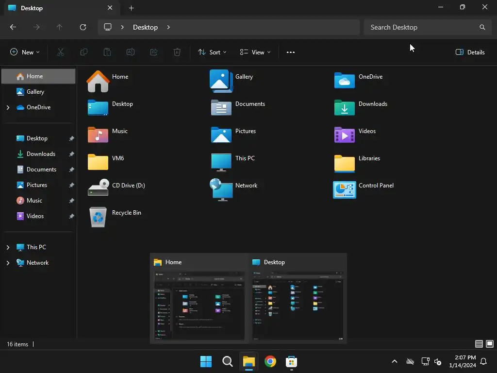Add a new tab with plus button
The height and width of the screenshot is (373, 497).
click(x=131, y=8)
